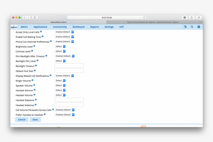The height and width of the screenshot is (142, 213).
Task: Open the search magnifier icon
Action: point(192,27)
